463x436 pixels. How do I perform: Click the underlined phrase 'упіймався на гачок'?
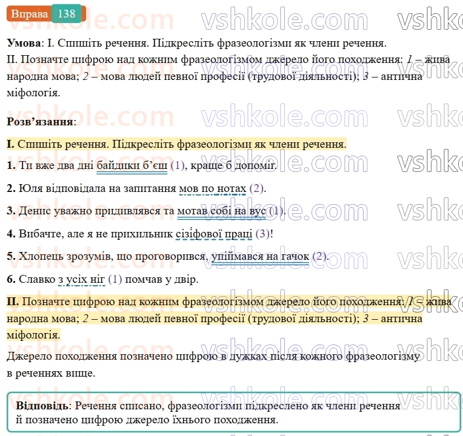click(260, 256)
